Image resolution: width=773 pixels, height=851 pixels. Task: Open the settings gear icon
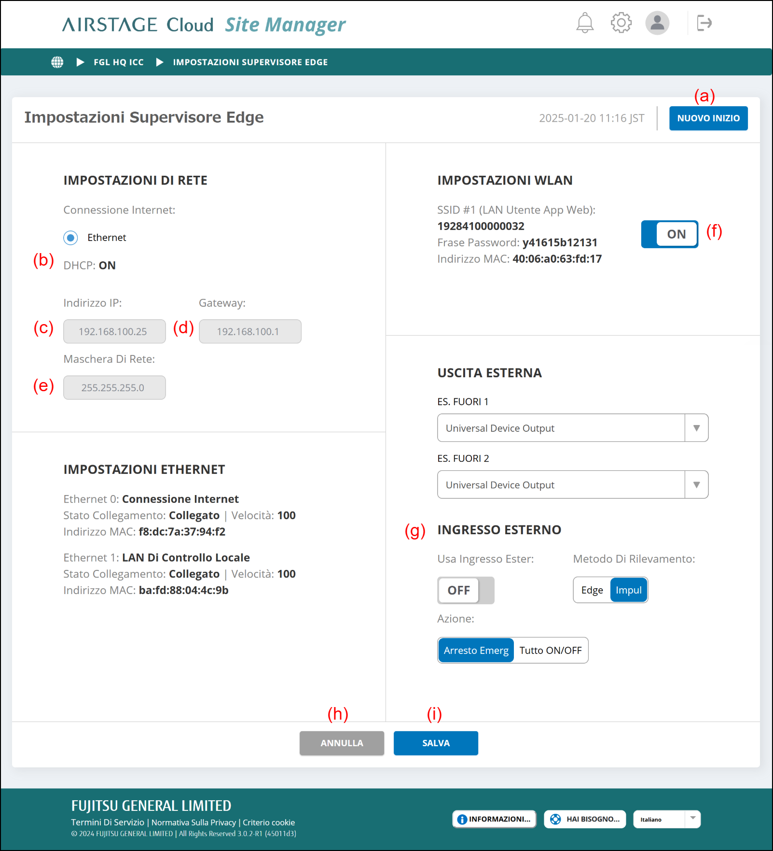pos(621,22)
